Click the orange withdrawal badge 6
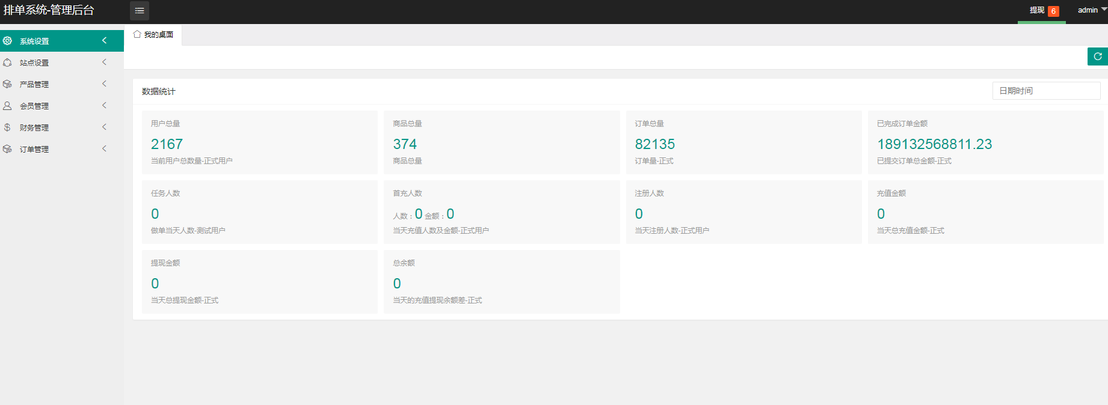Screen dimensions: 1108x405 pyautogui.click(x=1053, y=11)
